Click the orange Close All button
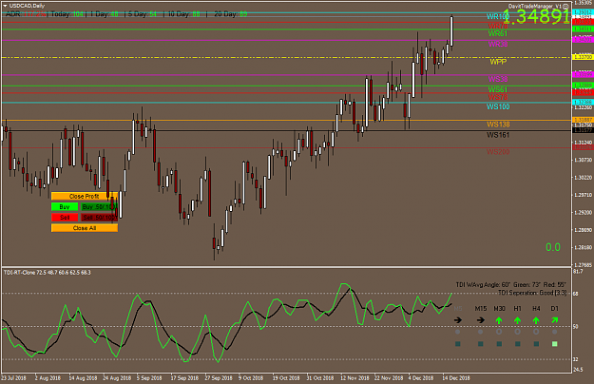 click(x=85, y=228)
